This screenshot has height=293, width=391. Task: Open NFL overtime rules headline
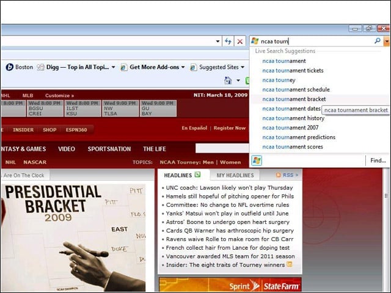(227, 205)
